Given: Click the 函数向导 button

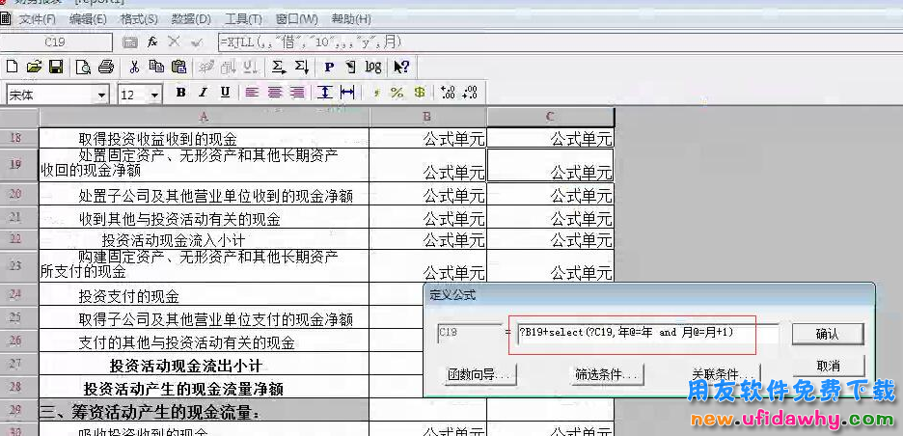Looking at the screenshot, I should 478,373.
